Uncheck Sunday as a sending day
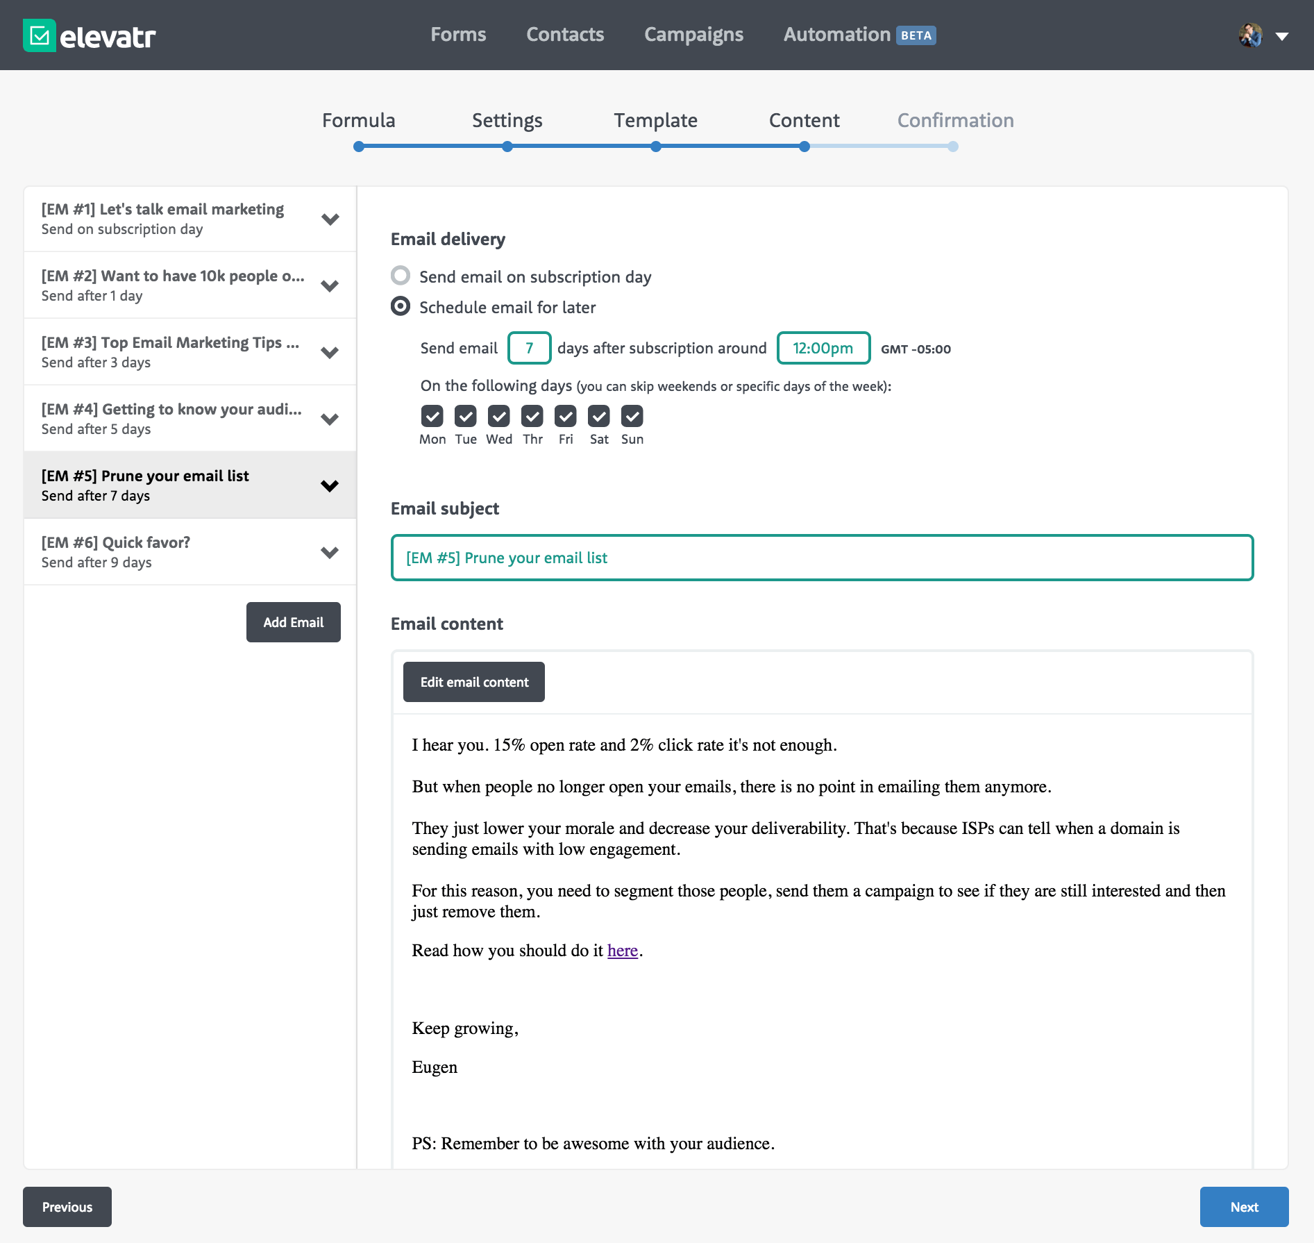Image resolution: width=1314 pixels, height=1243 pixels. click(632, 416)
